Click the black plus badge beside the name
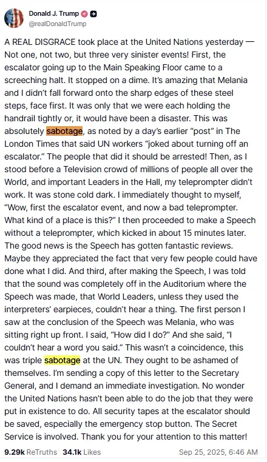267x462 pixels. coord(93,13)
